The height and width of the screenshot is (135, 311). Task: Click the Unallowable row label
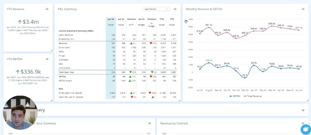64,68
